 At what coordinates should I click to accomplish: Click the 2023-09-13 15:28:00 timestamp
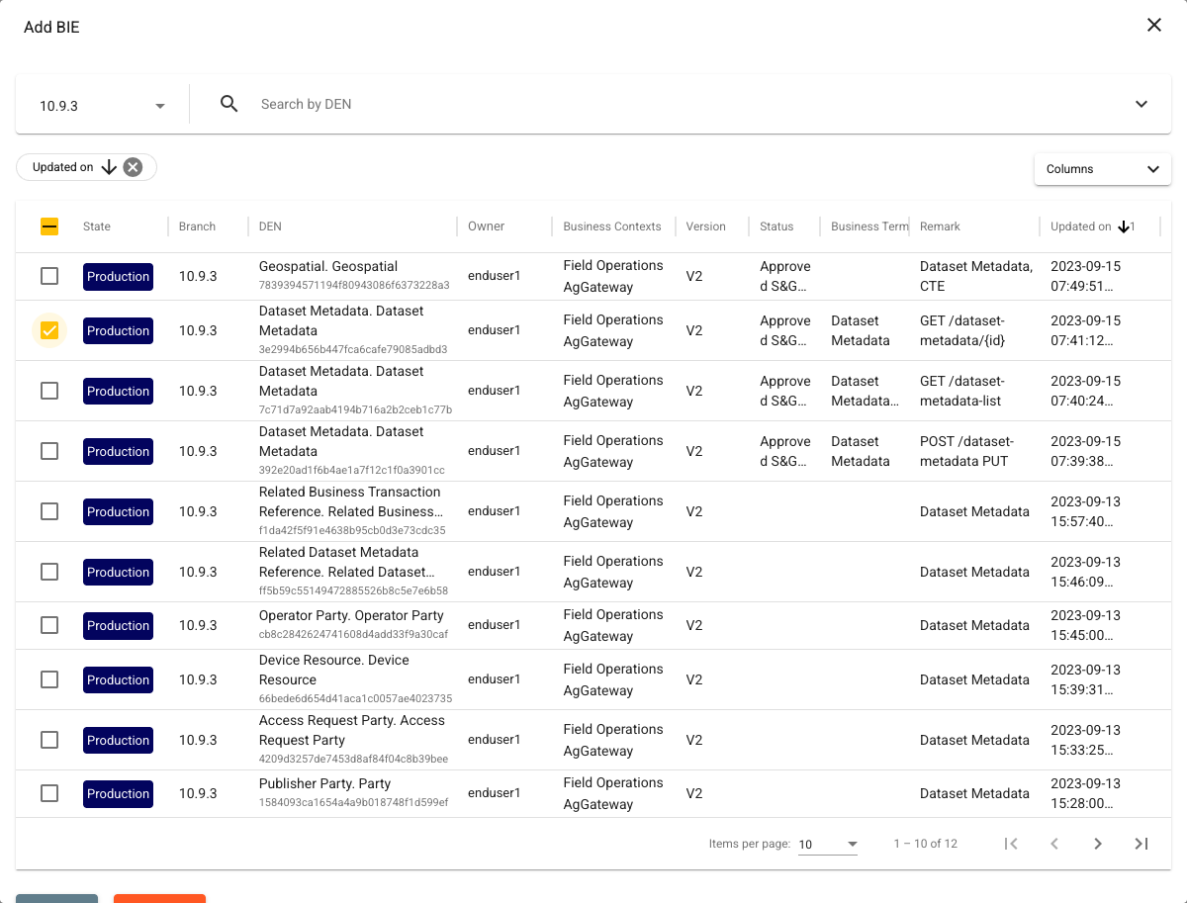click(1085, 793)
